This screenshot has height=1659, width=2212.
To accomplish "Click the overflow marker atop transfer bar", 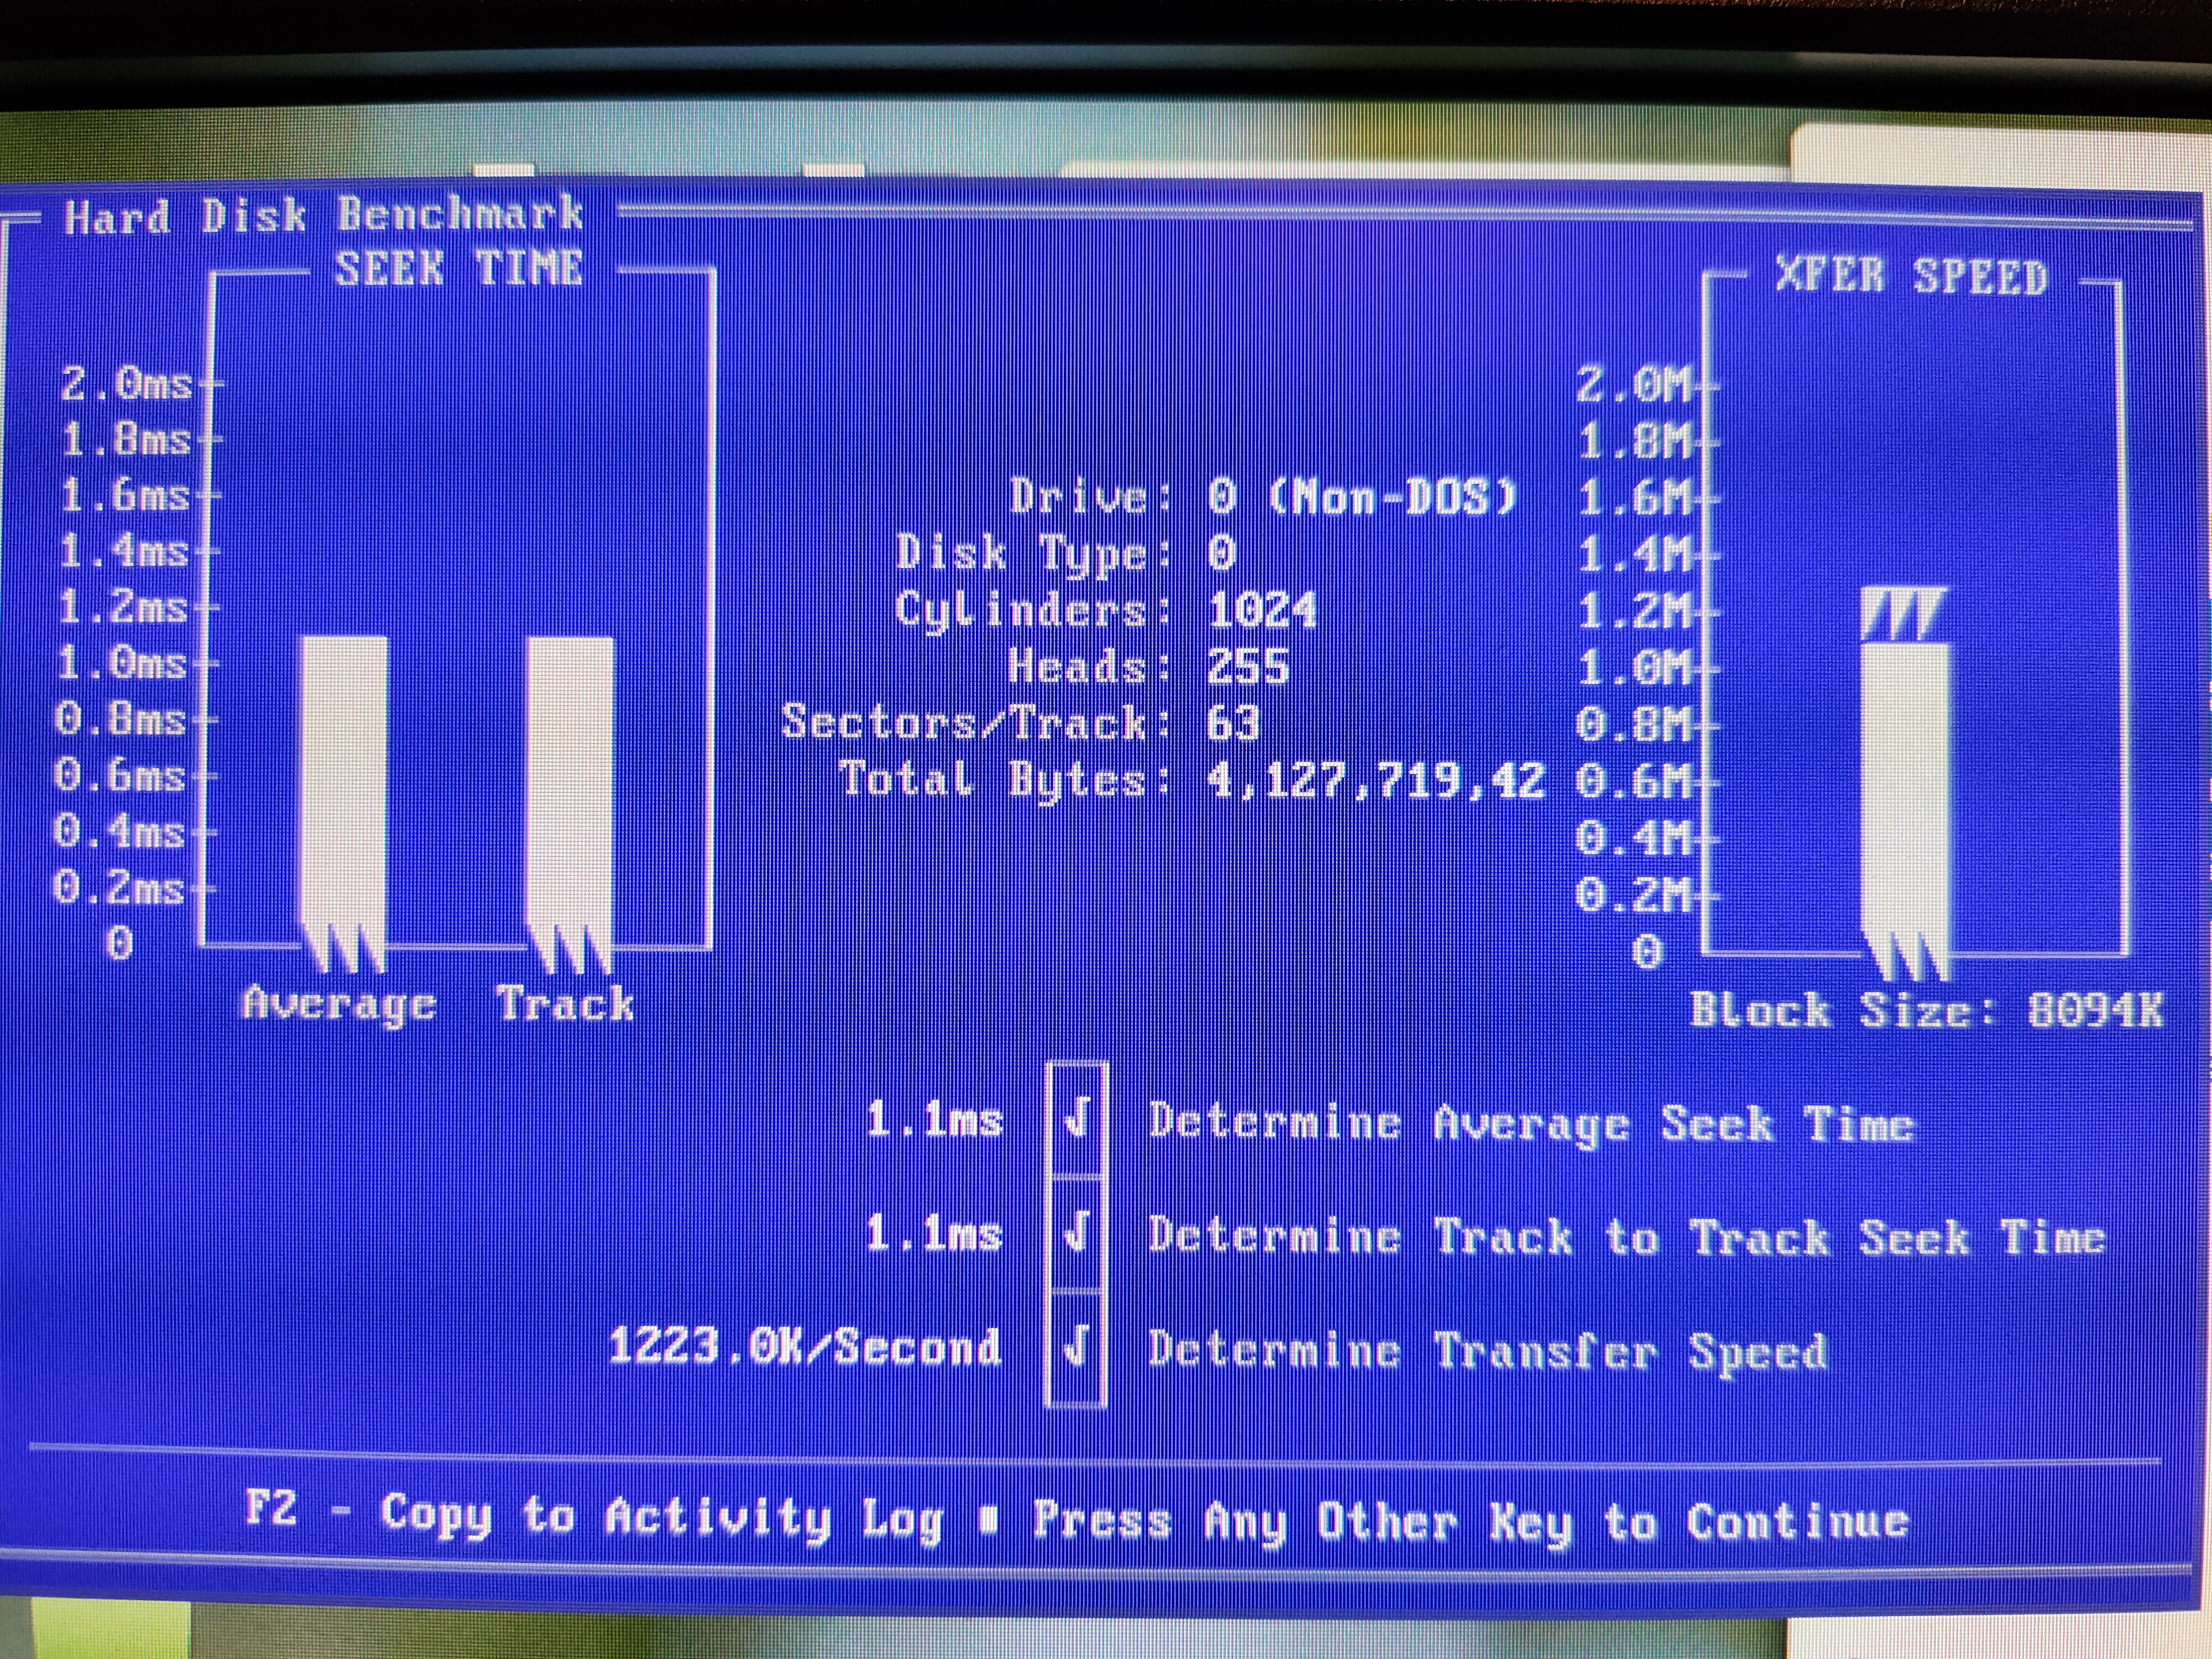I will point(1905,613).
